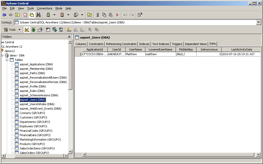Open the Mode menu
This screenshot has height=164, width=263.
click(x=59, y=8)
